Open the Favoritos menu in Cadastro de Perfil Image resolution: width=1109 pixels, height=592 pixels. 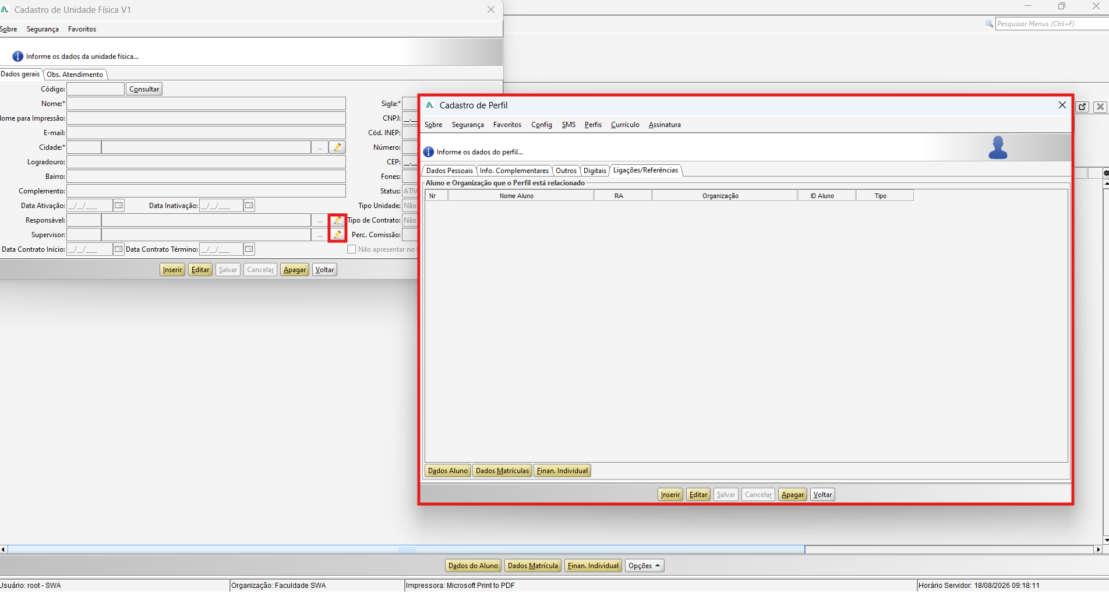pos(507,125)
